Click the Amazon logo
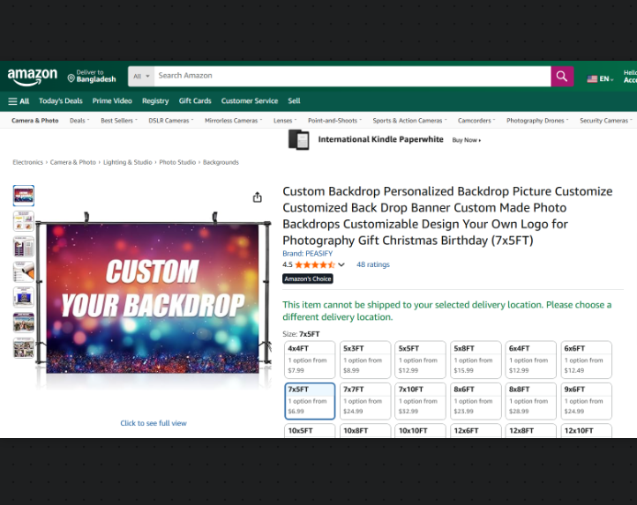The image size is (637, 505). coord(32,77)
